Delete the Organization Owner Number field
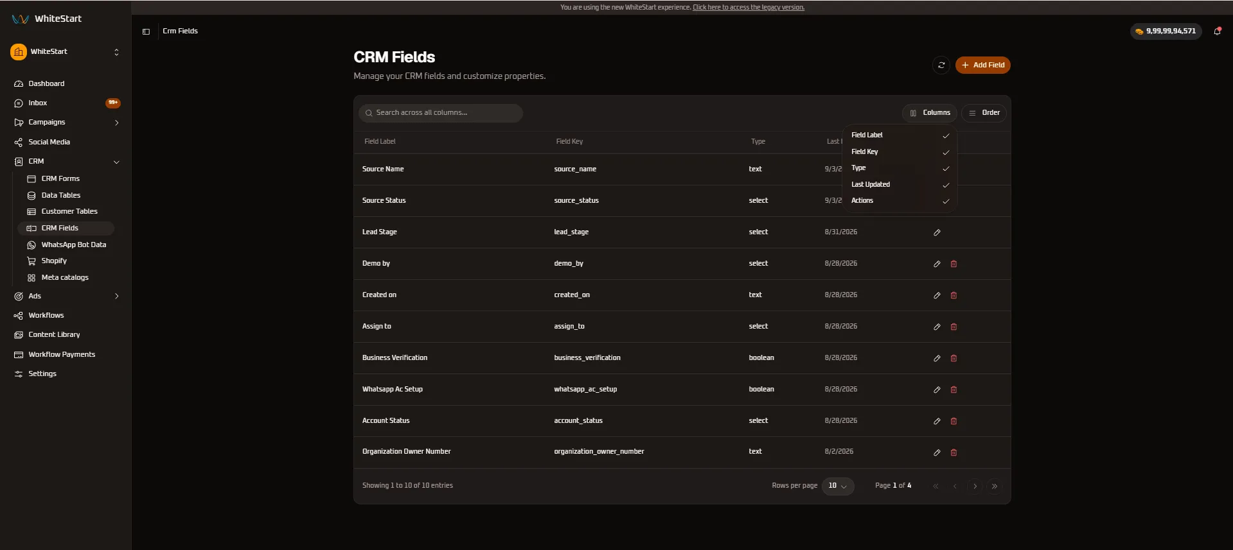 pos(954,452)
